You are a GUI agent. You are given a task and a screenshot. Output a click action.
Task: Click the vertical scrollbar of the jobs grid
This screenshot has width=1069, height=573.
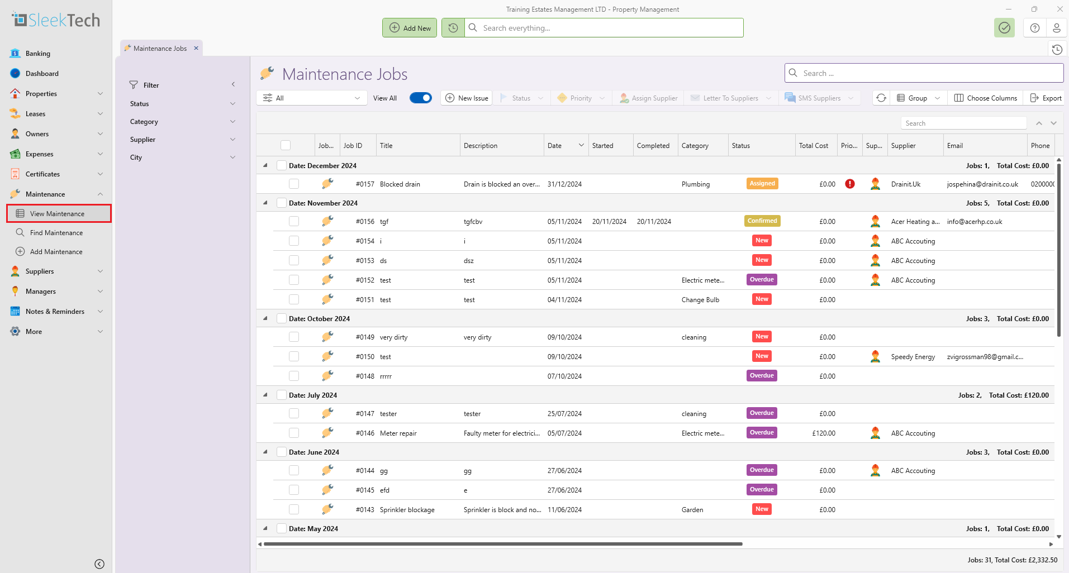point(1059,251)
